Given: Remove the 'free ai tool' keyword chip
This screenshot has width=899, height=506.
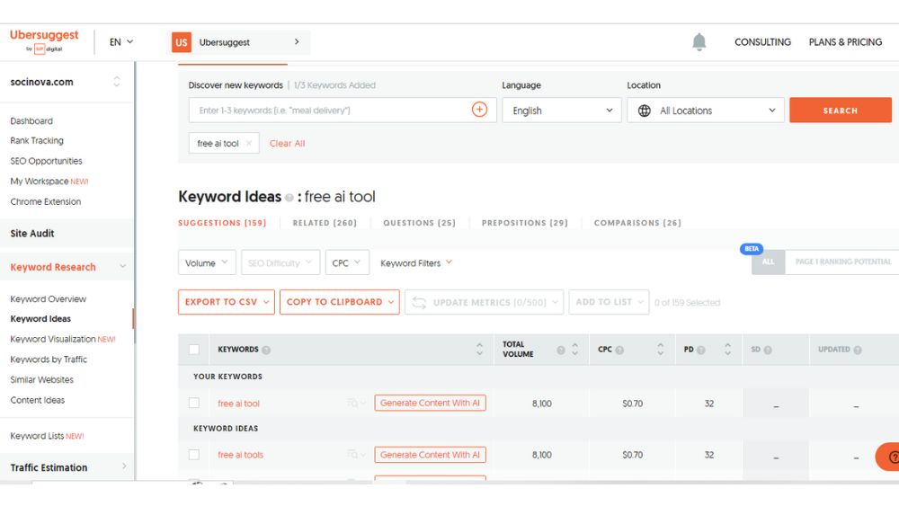Looking at the screenshot, I should (x=249, y=143).
